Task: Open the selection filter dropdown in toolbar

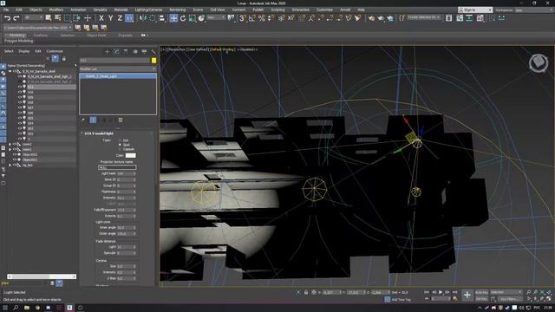Action: point(34,17)
